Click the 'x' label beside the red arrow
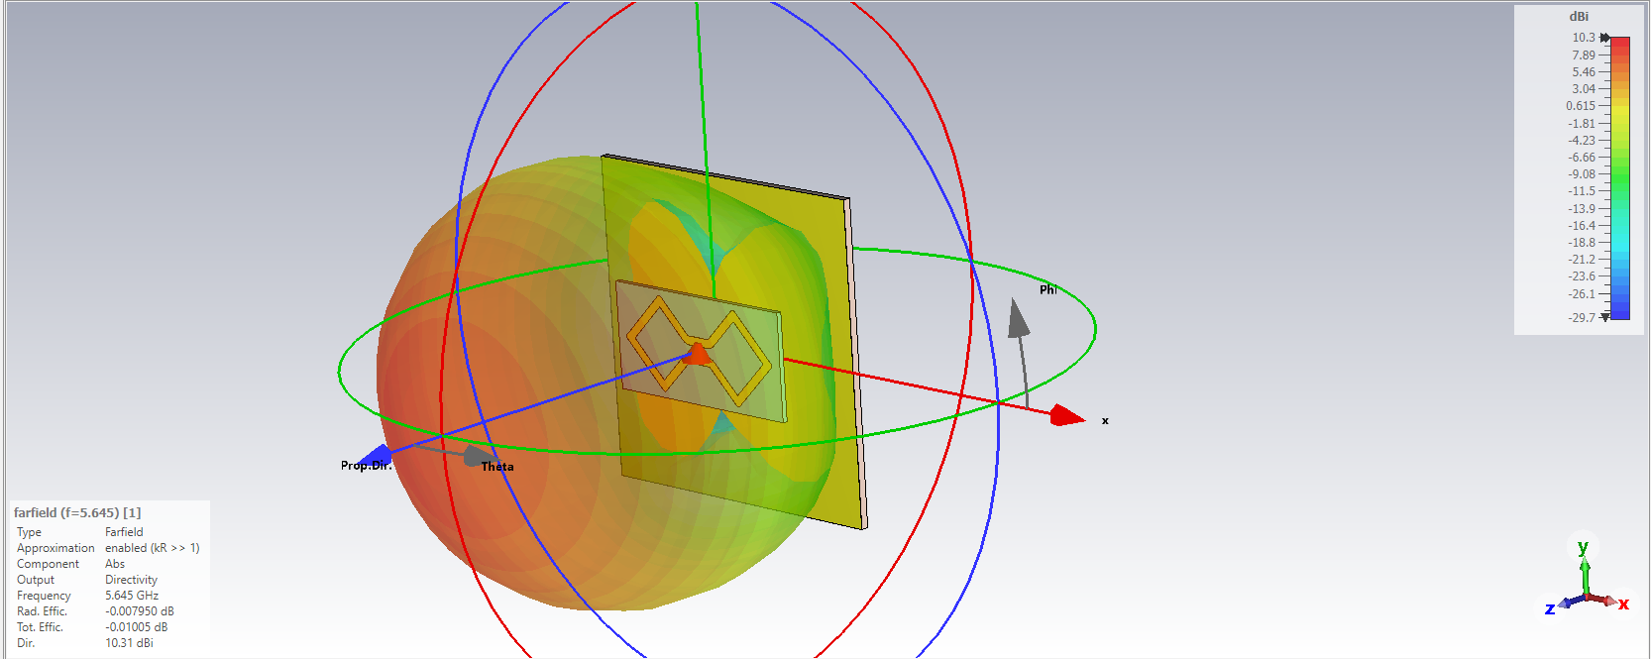The height and width of the screenshot is (659, 1651). [1105, 420]
